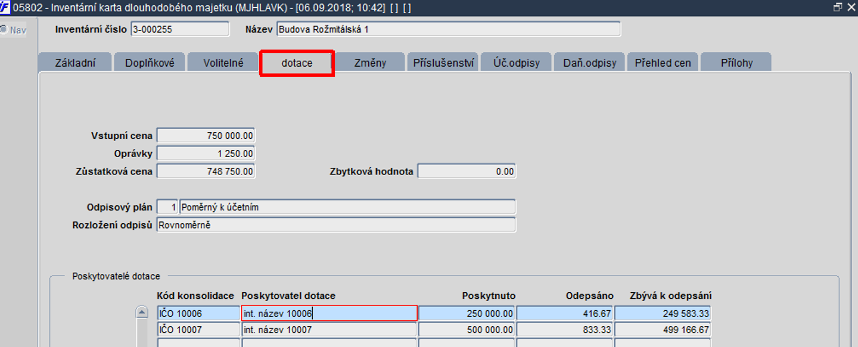Click the Zůstatková cena field 748 750.00
This screenshot has width=858, height=347.
pyautogui.click(x=206, y=171)
